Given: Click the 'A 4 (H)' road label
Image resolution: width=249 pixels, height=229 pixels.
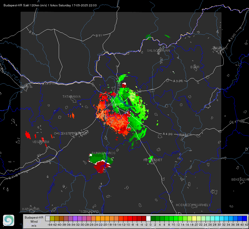Looking at the screenshot, I should pyautogui.click(x=168, y=134).
